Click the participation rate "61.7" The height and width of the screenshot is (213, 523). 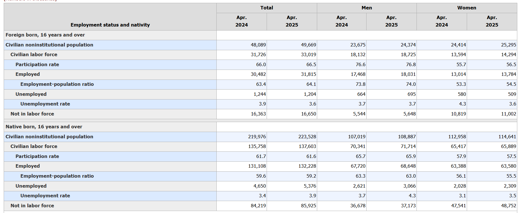(261, 156)
